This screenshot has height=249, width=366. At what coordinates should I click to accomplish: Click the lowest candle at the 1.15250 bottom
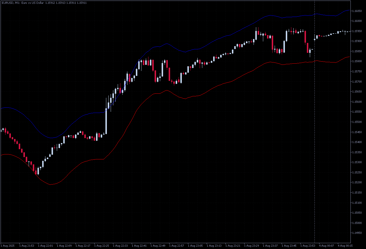[38, 170]
